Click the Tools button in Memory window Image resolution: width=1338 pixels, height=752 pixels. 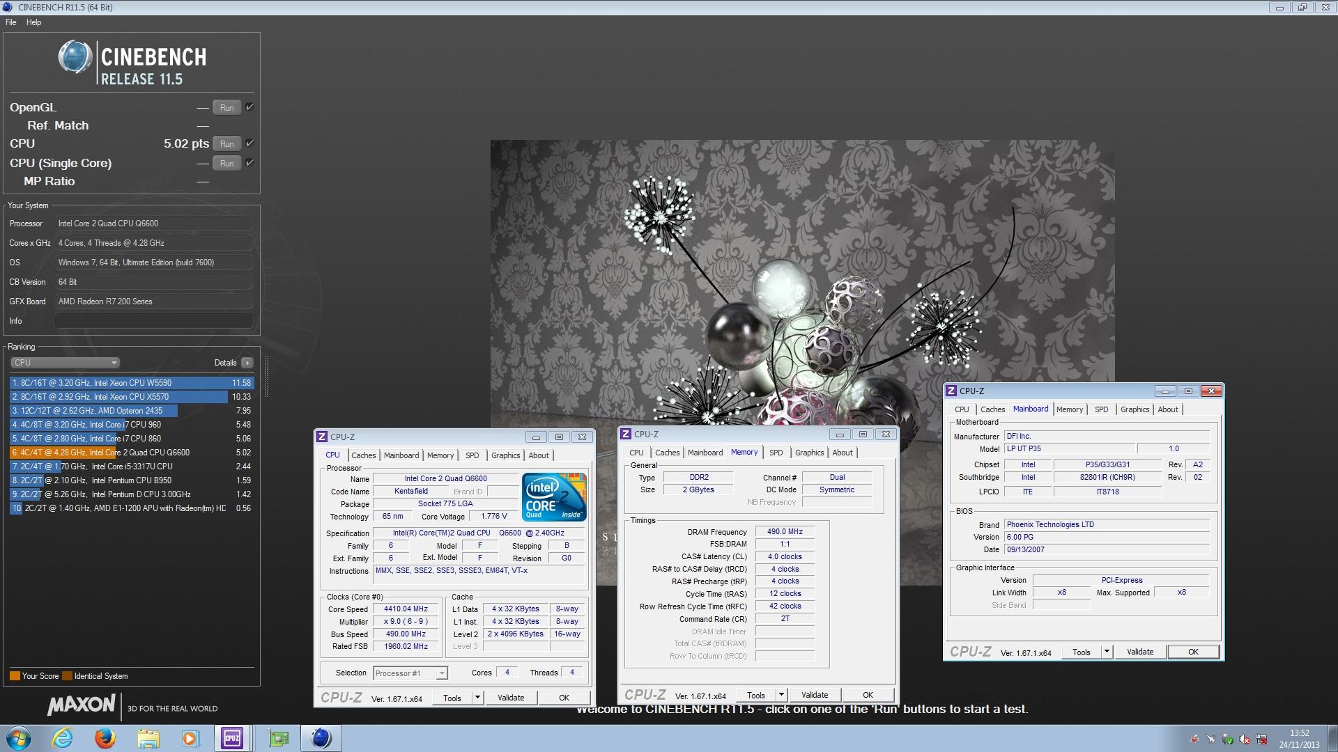pyautogui.click(x=756, y=695)
